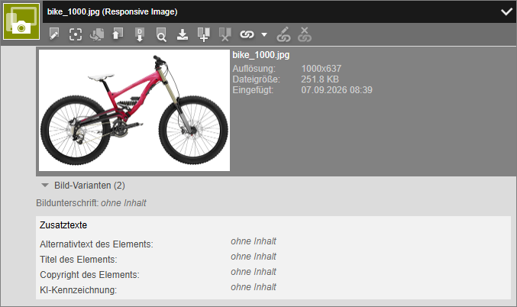The height and width of the screenshot is (307, 517).
Task: Click the Copyright des Elements value
Action: click(x=254, y=272)
